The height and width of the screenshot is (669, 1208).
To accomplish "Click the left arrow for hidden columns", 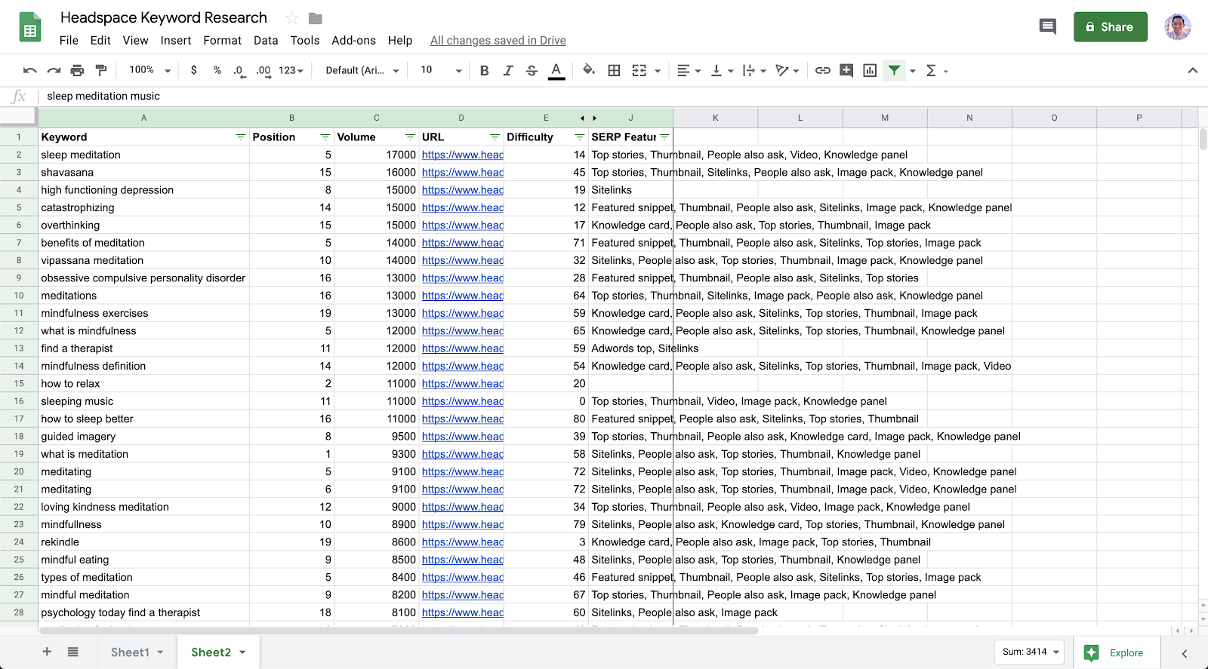I will [582, 118].
